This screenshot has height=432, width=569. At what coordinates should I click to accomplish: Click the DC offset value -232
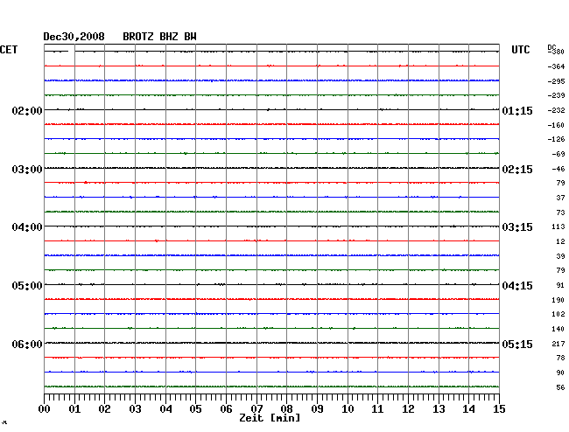coord(555,110)
